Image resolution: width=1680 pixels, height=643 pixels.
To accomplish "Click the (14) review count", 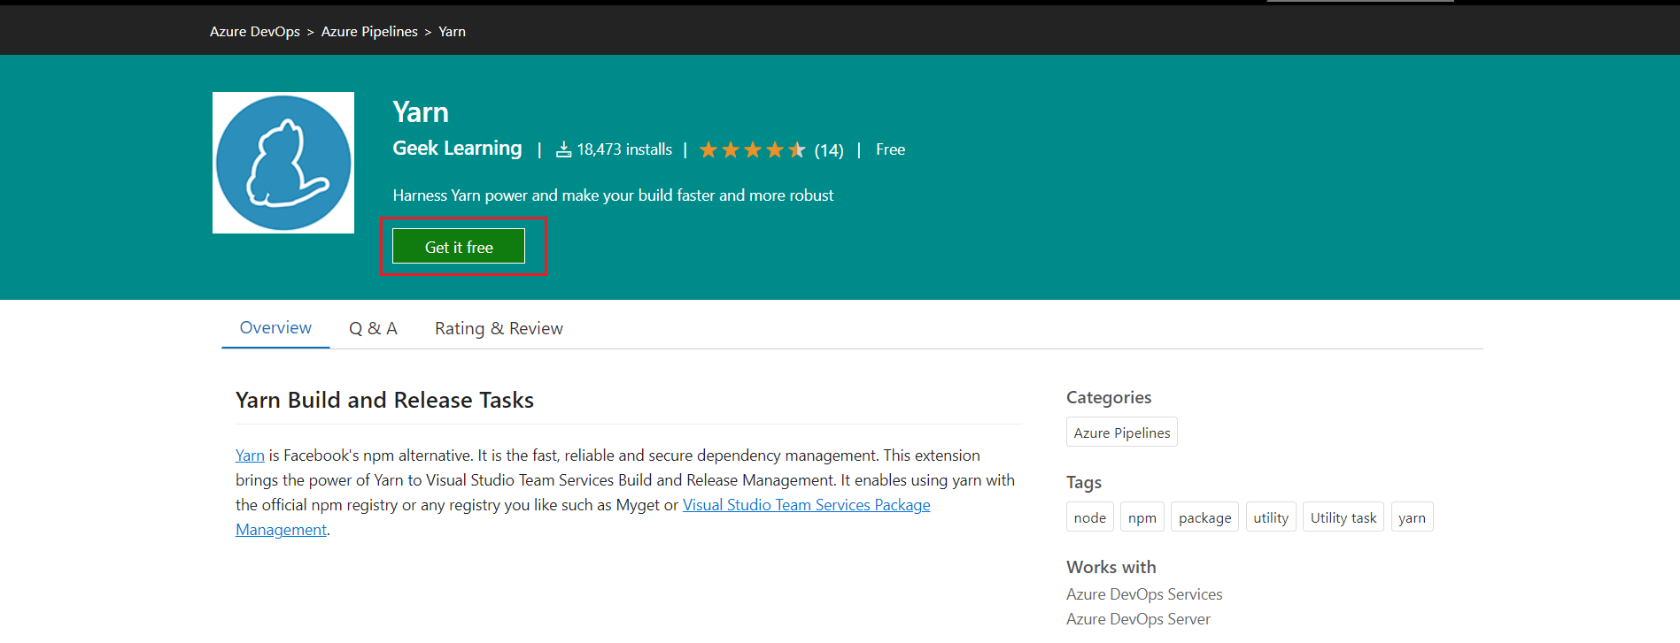I will (x=829, y=150).
